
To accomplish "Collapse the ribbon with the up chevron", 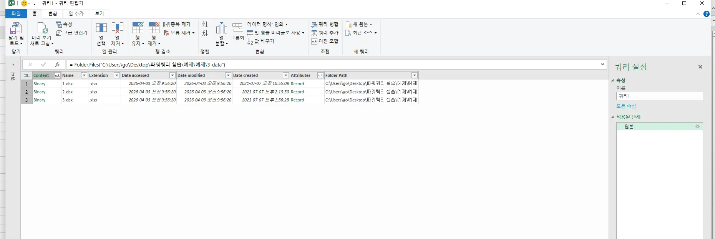I will click(x=698, y=14).
